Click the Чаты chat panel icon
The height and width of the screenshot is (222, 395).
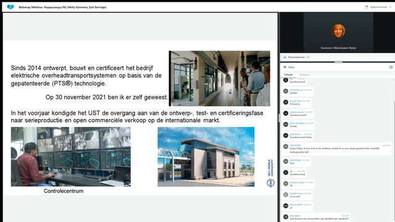click(x=285, y=67)
